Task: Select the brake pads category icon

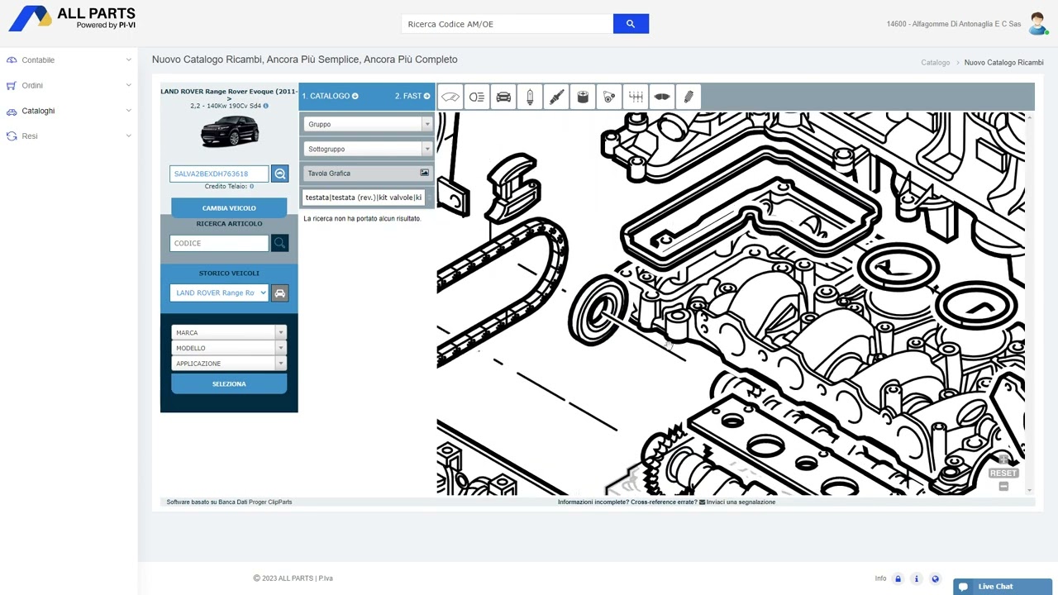Action: tap(662, 97)
